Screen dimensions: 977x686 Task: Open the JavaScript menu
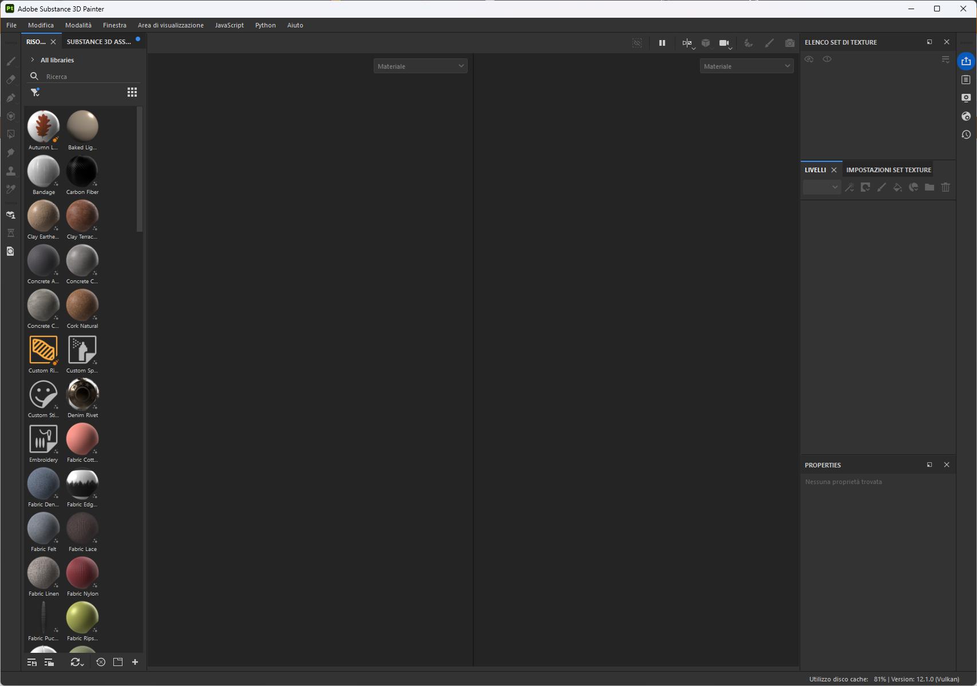point(230,25)
